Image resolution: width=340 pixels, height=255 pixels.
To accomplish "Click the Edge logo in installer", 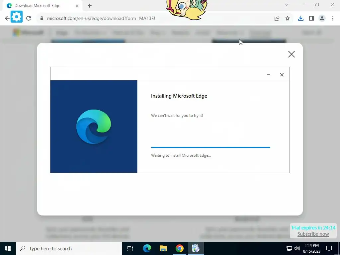I will (94, 127).
